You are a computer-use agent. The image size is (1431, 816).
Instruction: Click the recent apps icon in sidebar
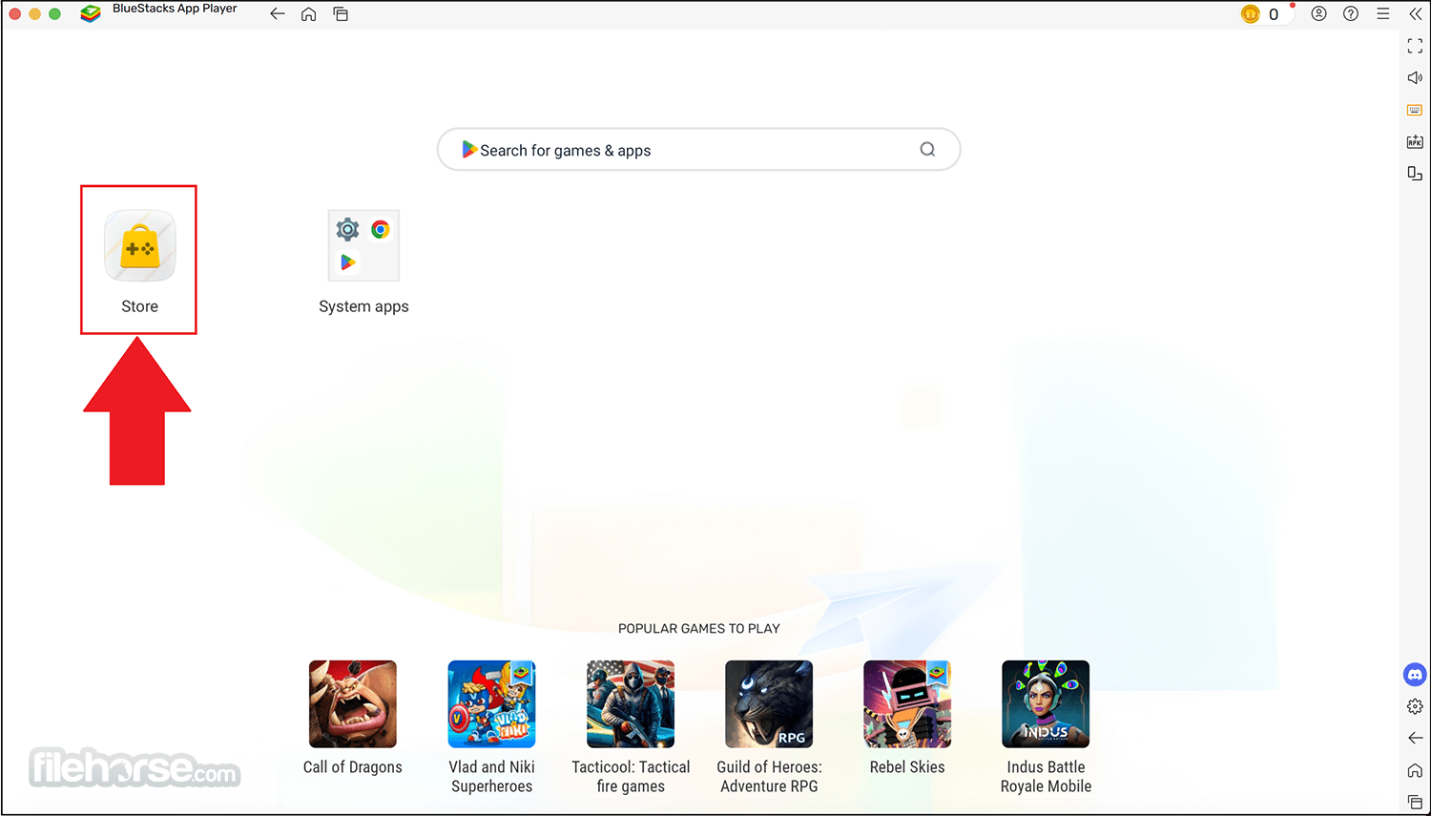1415,802
